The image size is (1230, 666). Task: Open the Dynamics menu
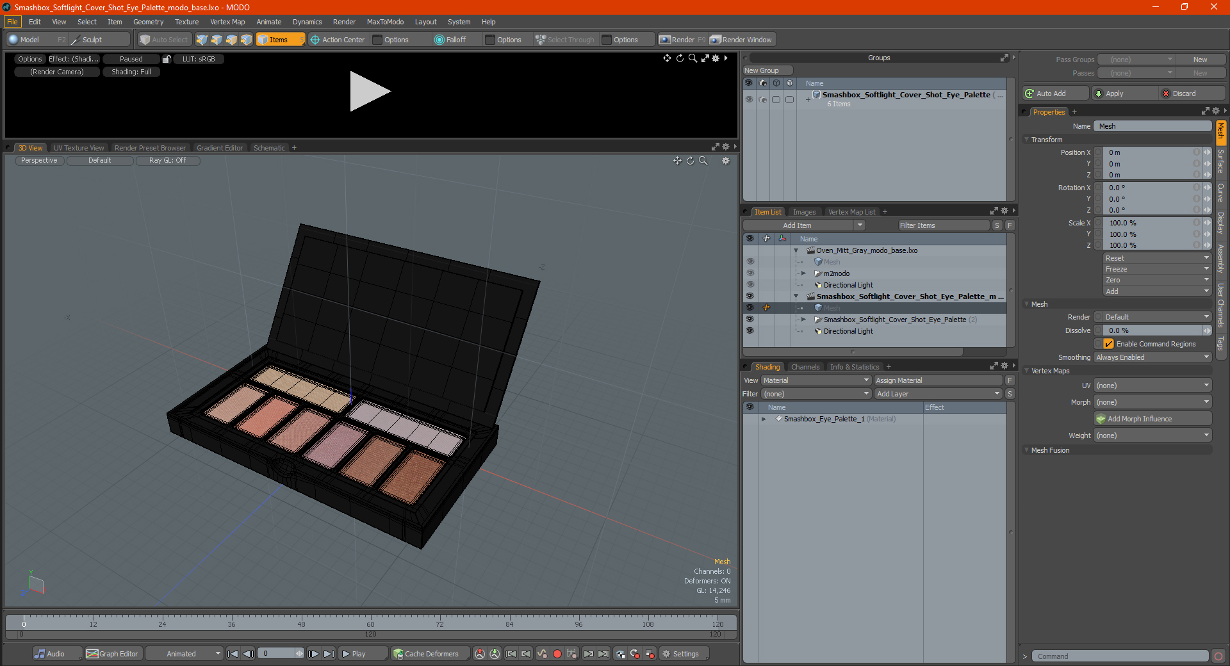307,22
